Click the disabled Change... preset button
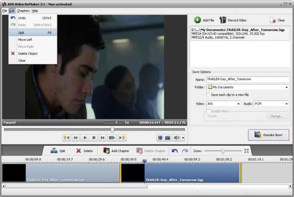Screen dimensions: 294x197 [277, 116]
